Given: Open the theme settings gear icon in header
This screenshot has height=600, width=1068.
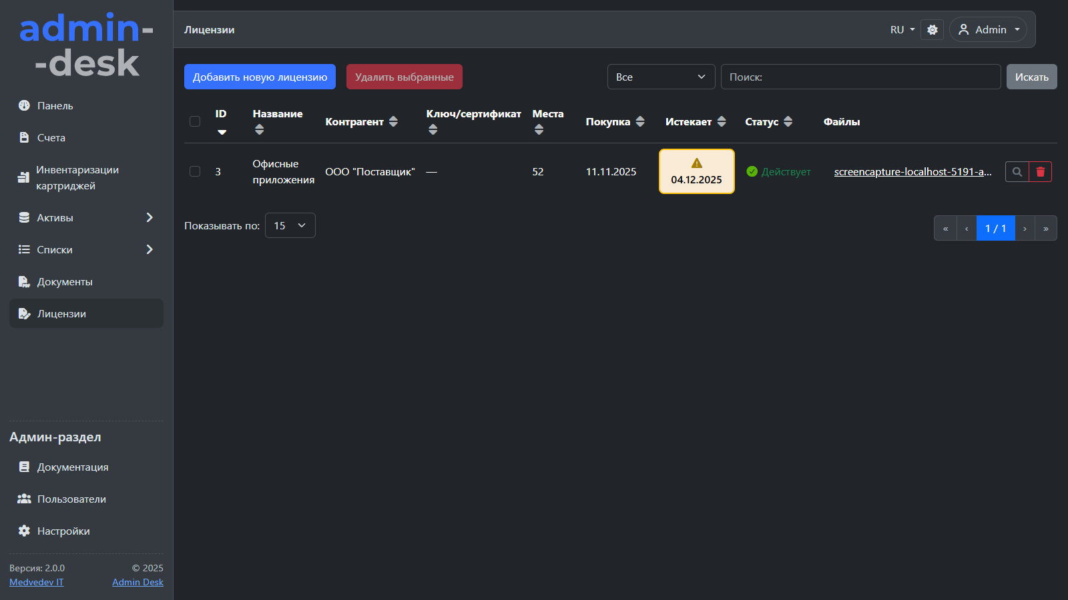Looking at the screenshot, I should point(932,30).
